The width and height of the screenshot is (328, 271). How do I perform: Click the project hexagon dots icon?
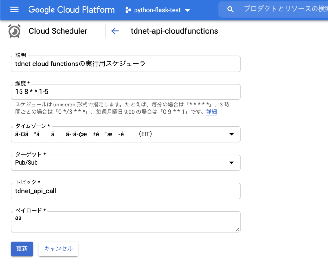pyautogui.click(x=128, y=10)
